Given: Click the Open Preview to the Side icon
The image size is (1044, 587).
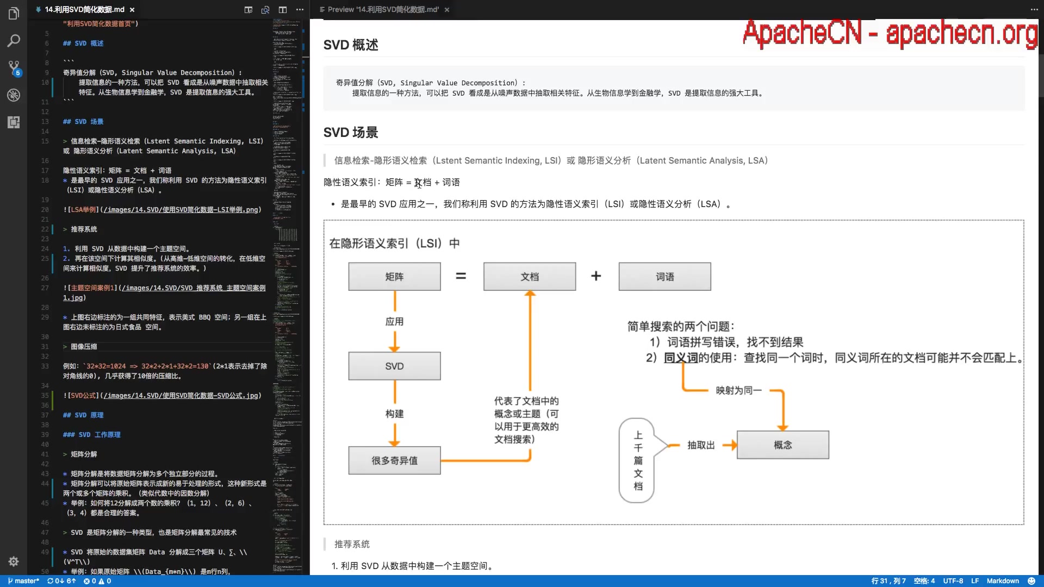Looking at the screenshot, I should (248, 10).
